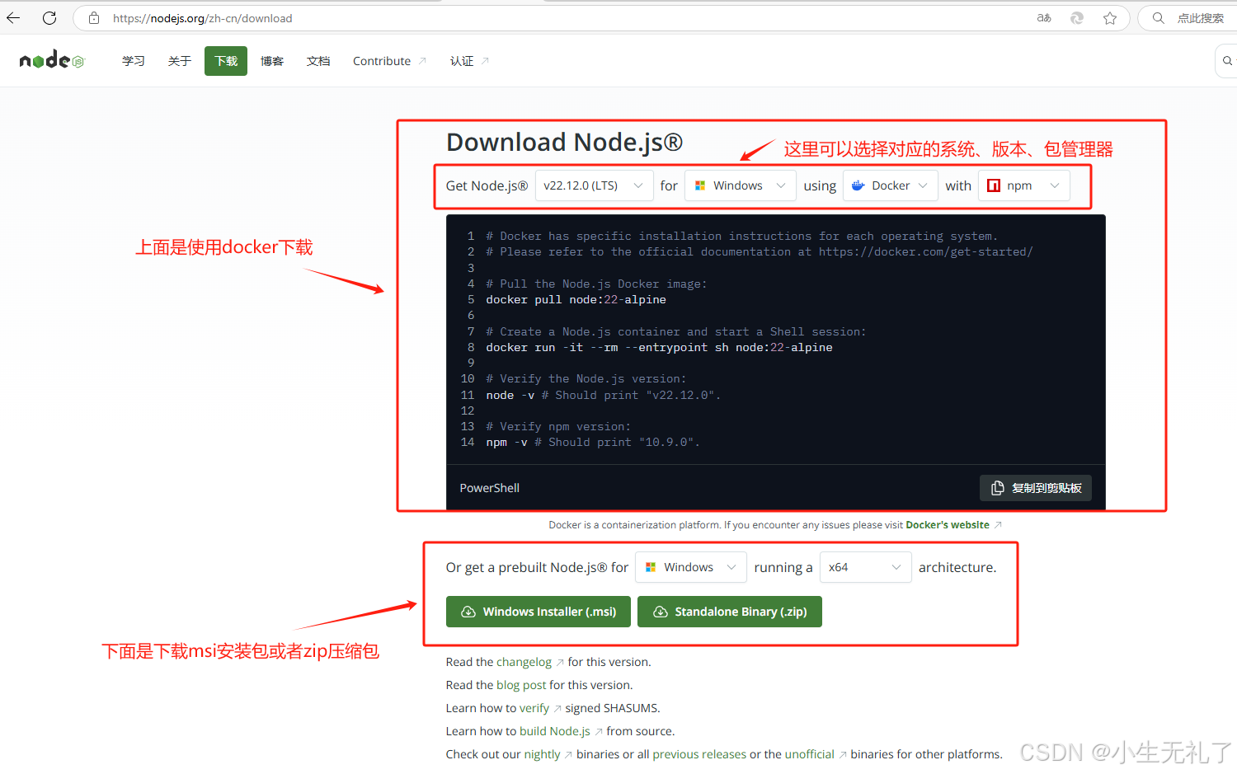Click the refresh-like icon beside bookmark star
1237x774 pixels.
[x=1077, y=17]
